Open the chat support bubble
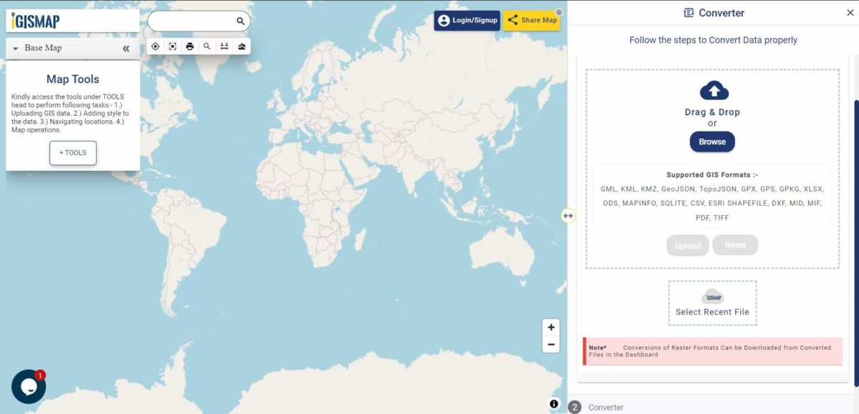The width and height of the screenshot is (859, 414). [29, 386]
